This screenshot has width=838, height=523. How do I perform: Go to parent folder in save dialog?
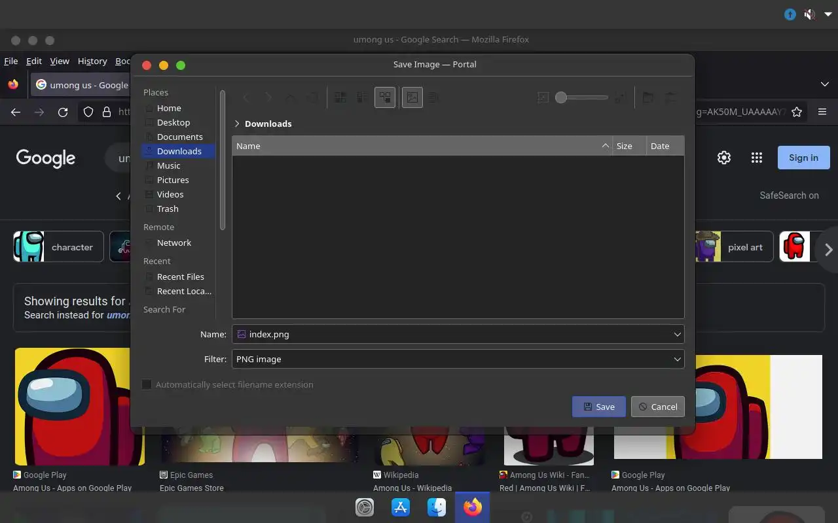tap(291, 97)
